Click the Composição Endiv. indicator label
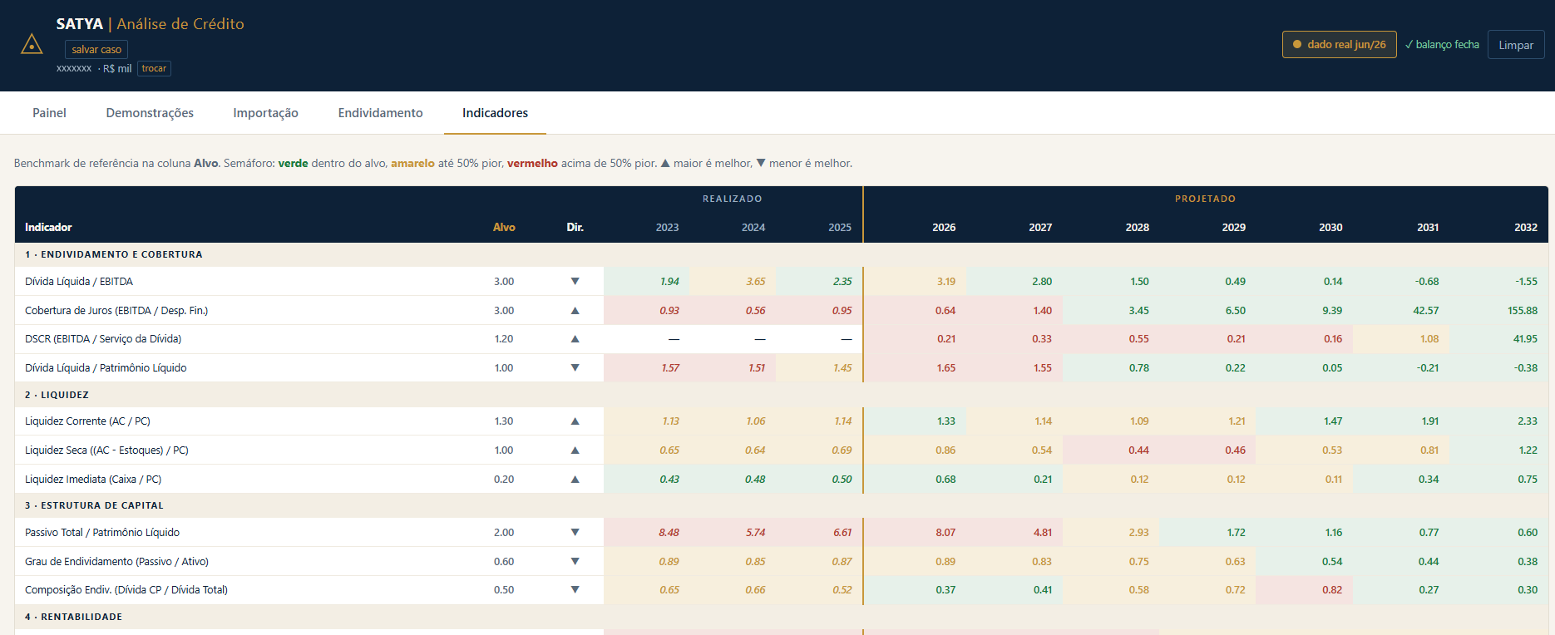Image resolution: width=1555 pixels, height=635 pixels. click(x=126, y=590)
